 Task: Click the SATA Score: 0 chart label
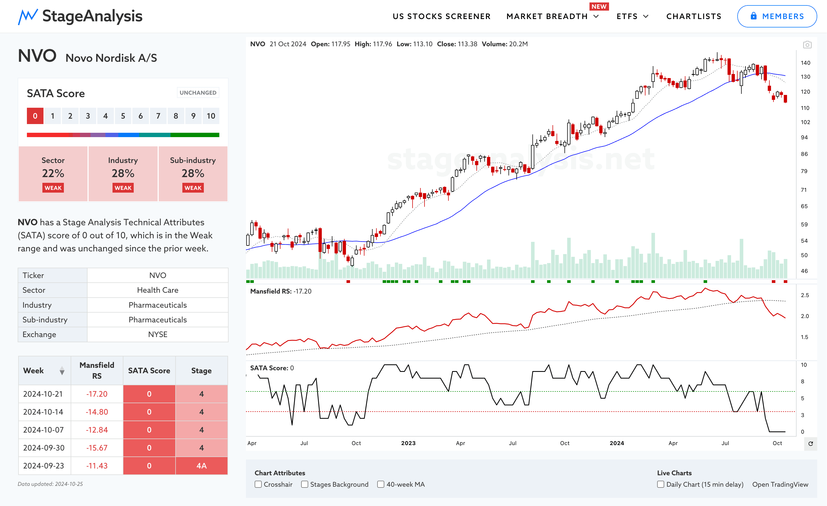point(272,368)
